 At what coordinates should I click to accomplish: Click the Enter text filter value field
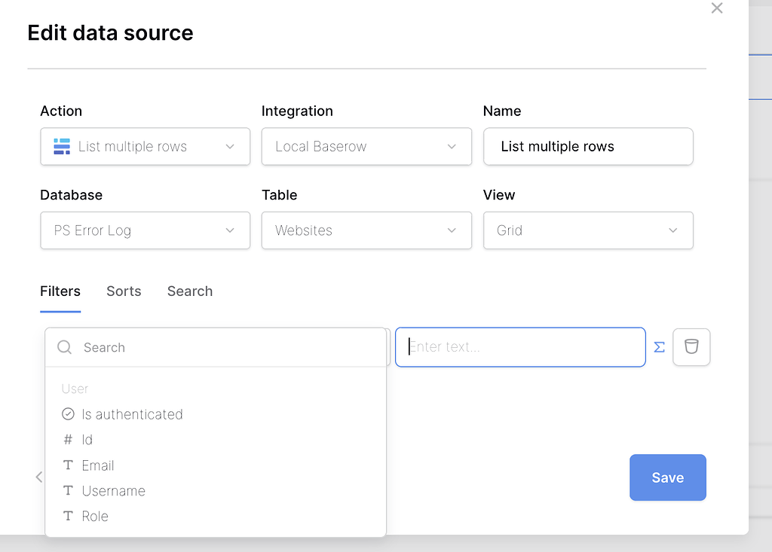[520, 346]
